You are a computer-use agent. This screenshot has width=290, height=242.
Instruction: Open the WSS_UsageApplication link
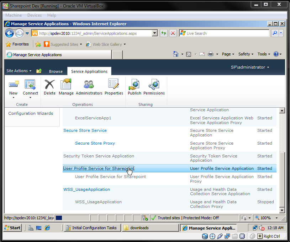86,189
